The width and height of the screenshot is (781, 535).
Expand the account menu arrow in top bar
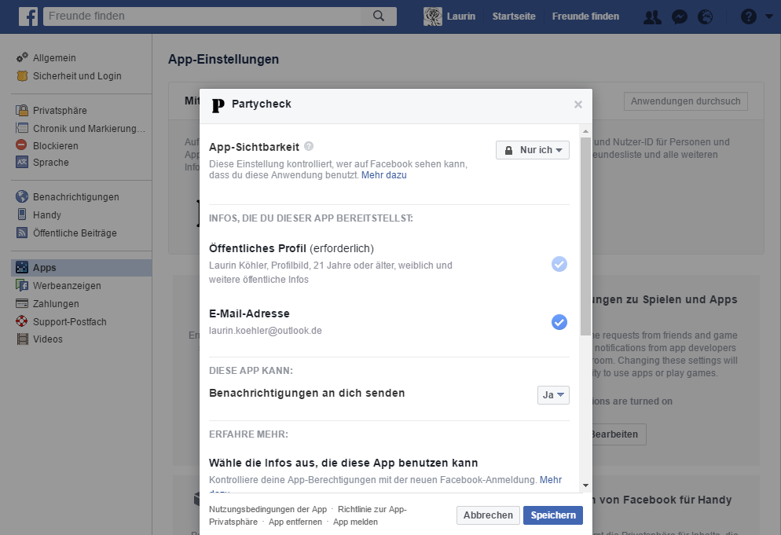click(x=769, y=16)
